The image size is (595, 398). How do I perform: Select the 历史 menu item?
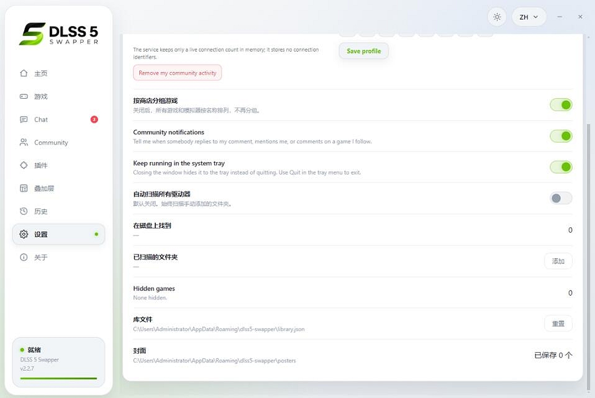[58, 211]
